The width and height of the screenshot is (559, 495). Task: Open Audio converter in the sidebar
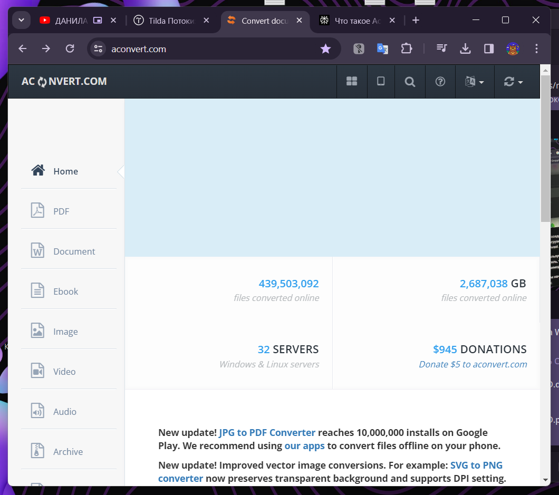point(69,412)
